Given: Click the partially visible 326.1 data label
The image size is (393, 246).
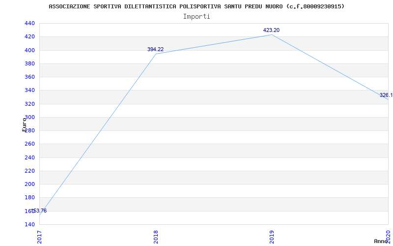Looking at the screenshot, I should point(386,95).
